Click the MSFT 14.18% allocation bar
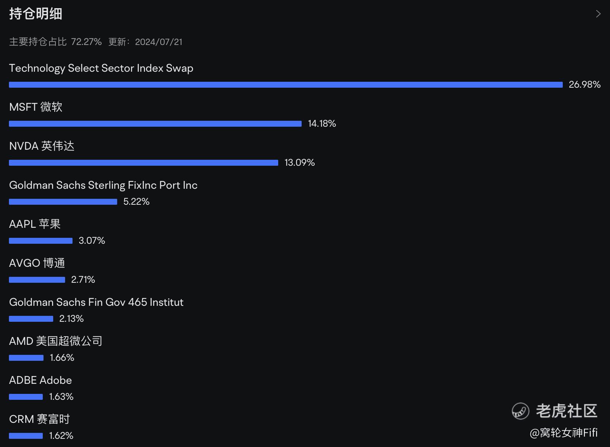 155,124
